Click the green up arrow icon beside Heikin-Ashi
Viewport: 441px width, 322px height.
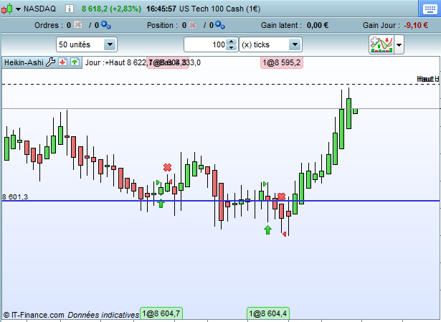[x=75, y=62]
